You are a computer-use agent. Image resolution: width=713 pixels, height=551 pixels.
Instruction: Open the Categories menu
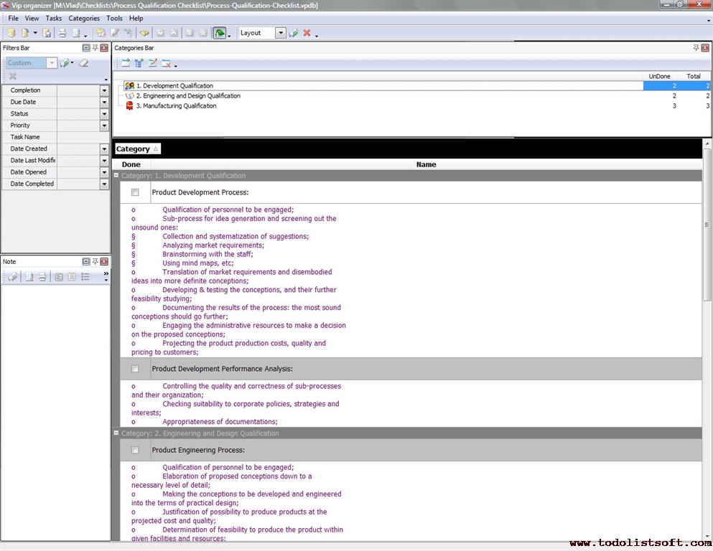pos(84,18)
